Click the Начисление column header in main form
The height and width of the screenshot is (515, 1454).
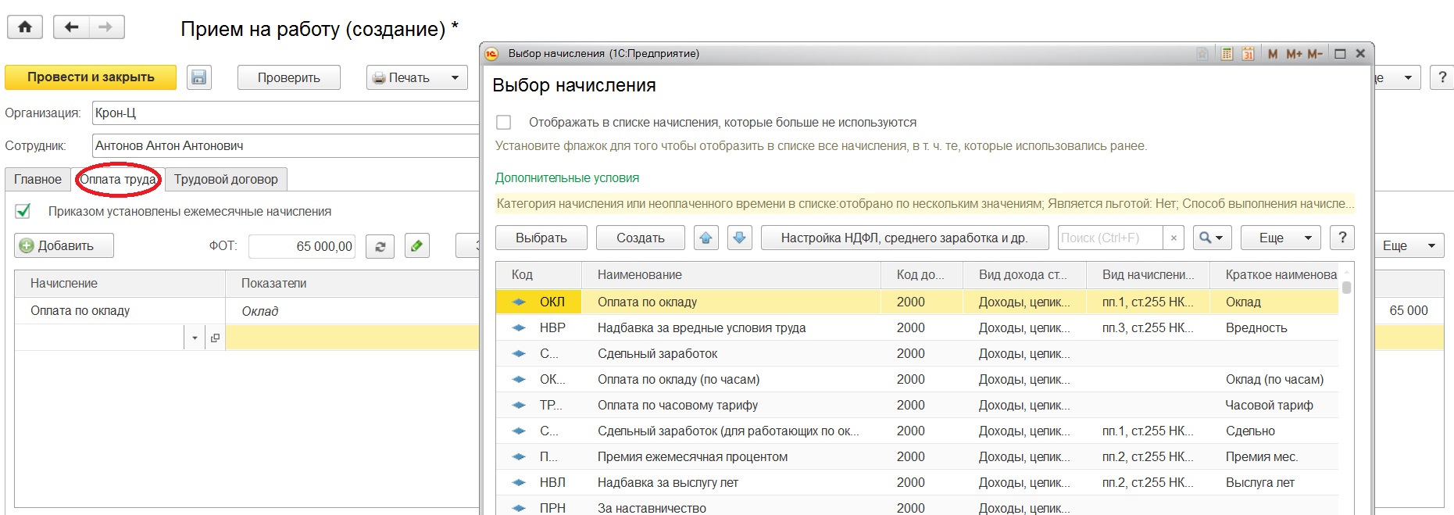[x=120, y=283]
